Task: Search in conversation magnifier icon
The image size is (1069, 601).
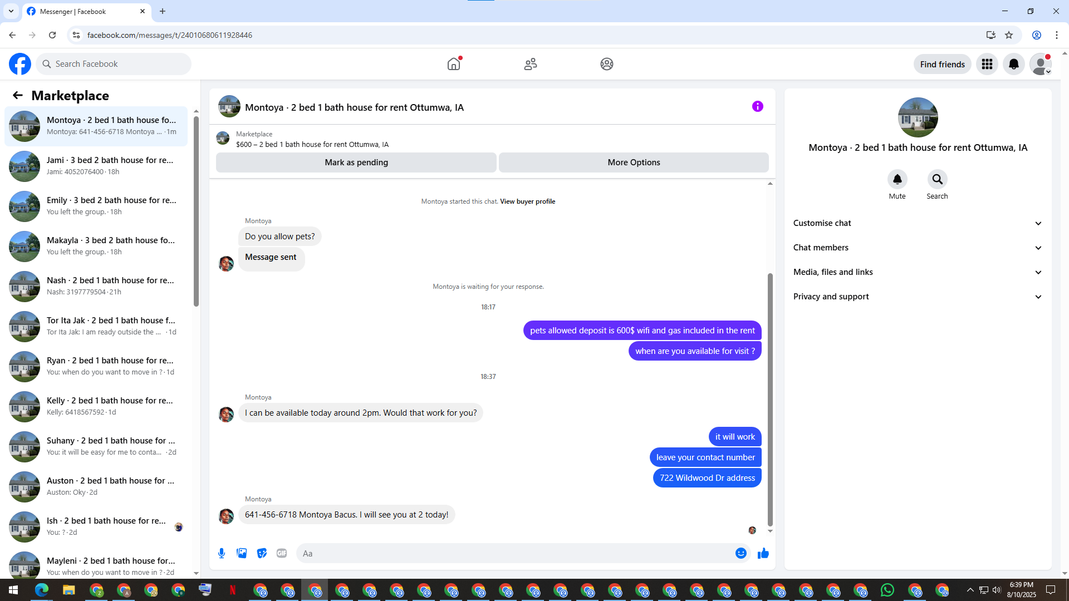Action: (x=937, y=179)
